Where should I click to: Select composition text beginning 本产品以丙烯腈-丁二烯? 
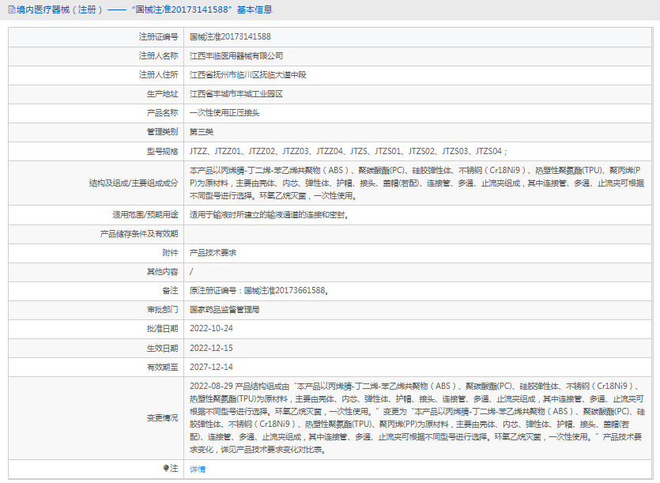(417, 183)
